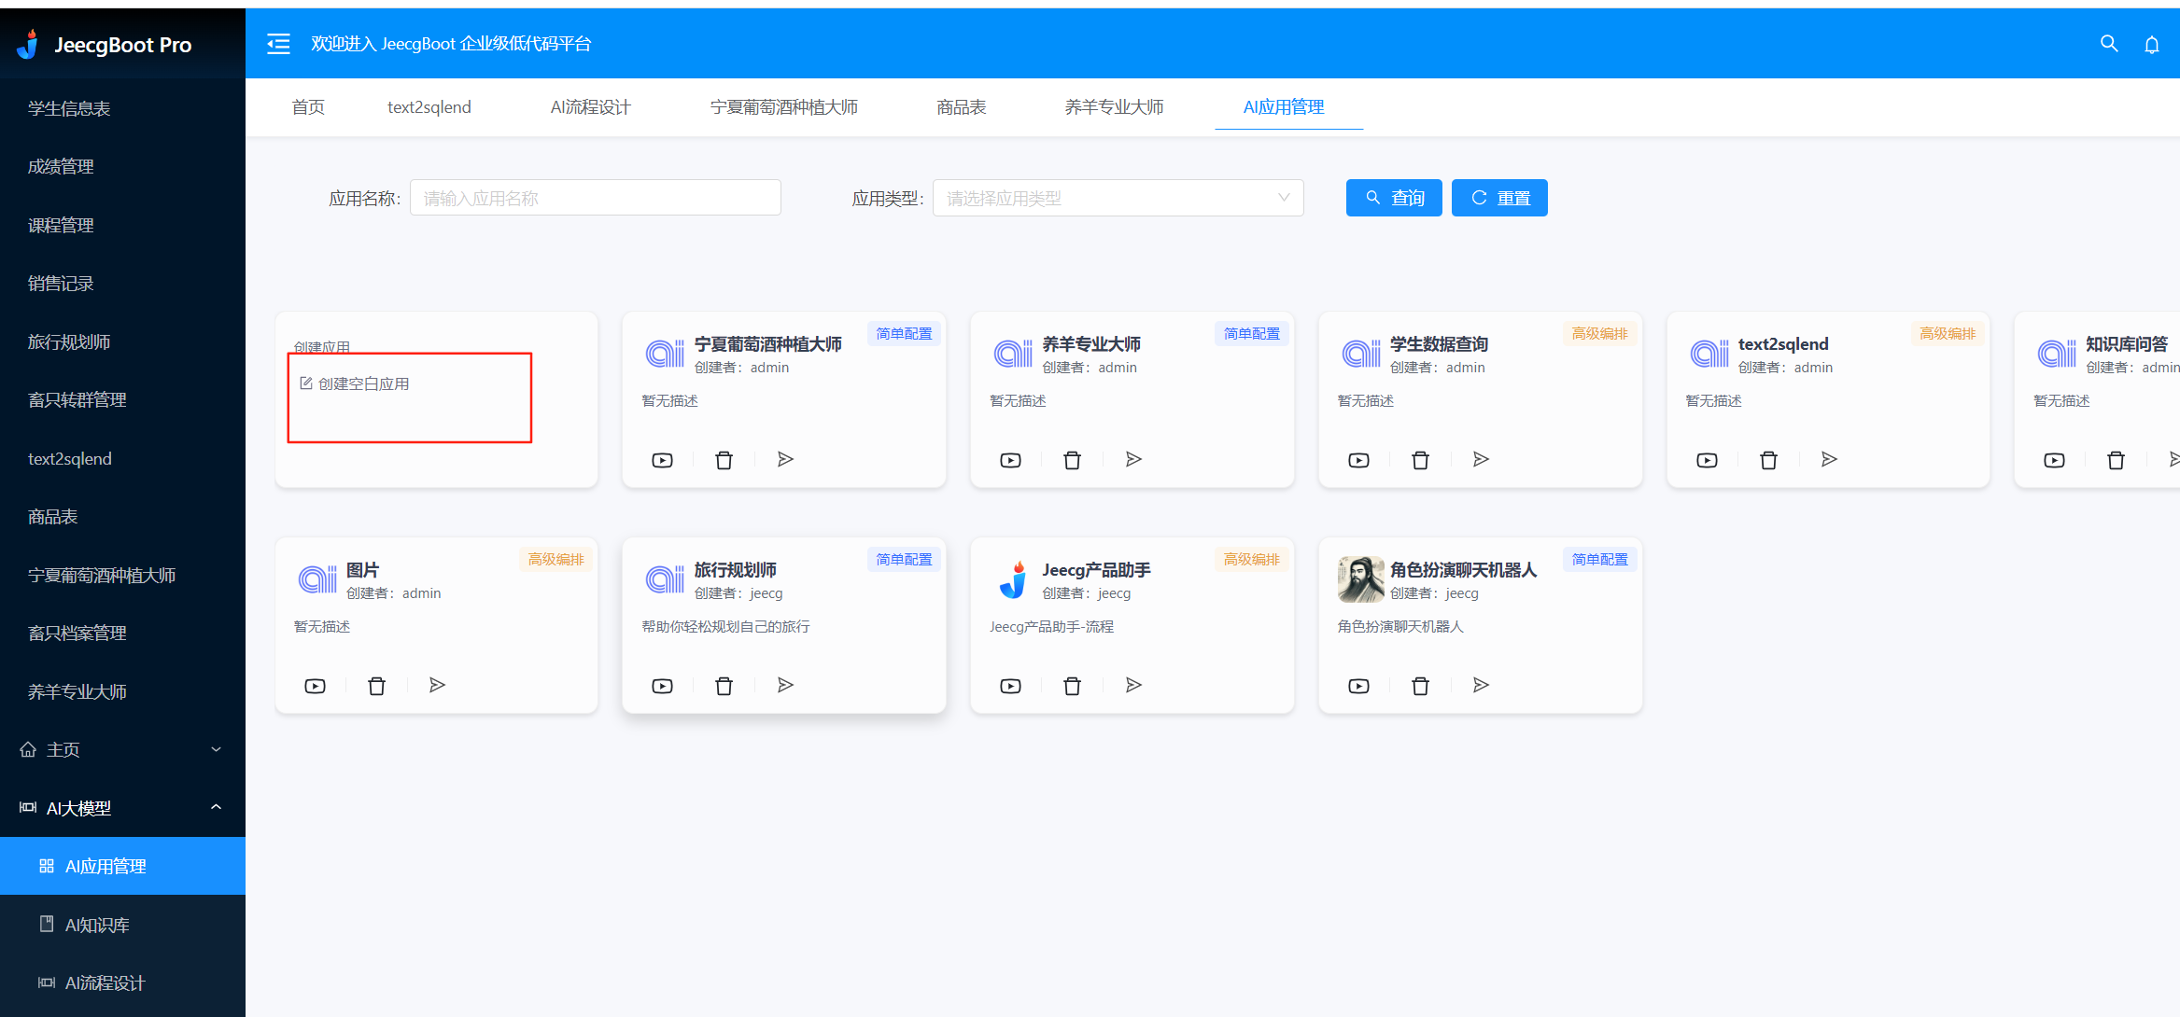Click 创建空白应用 to create app
Image resolution: width=2180 pixels, height=1017 pixels.
pos(355,383)
